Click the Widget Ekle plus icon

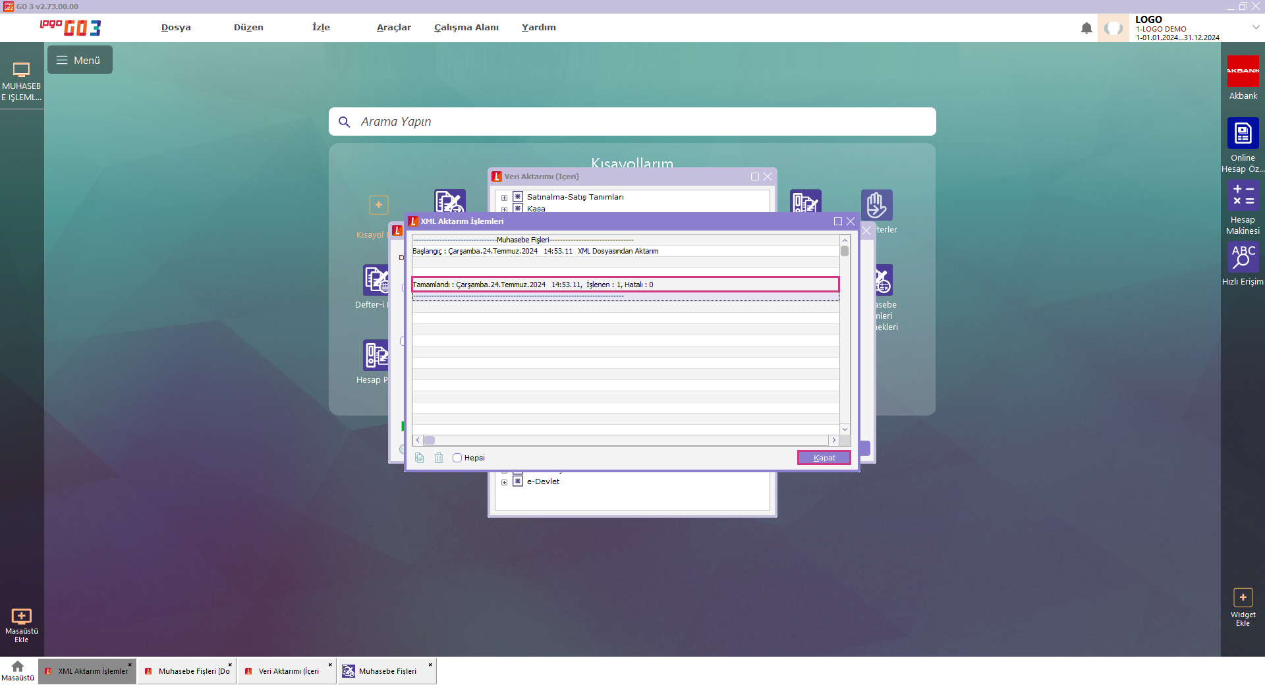pos(1243,597)
